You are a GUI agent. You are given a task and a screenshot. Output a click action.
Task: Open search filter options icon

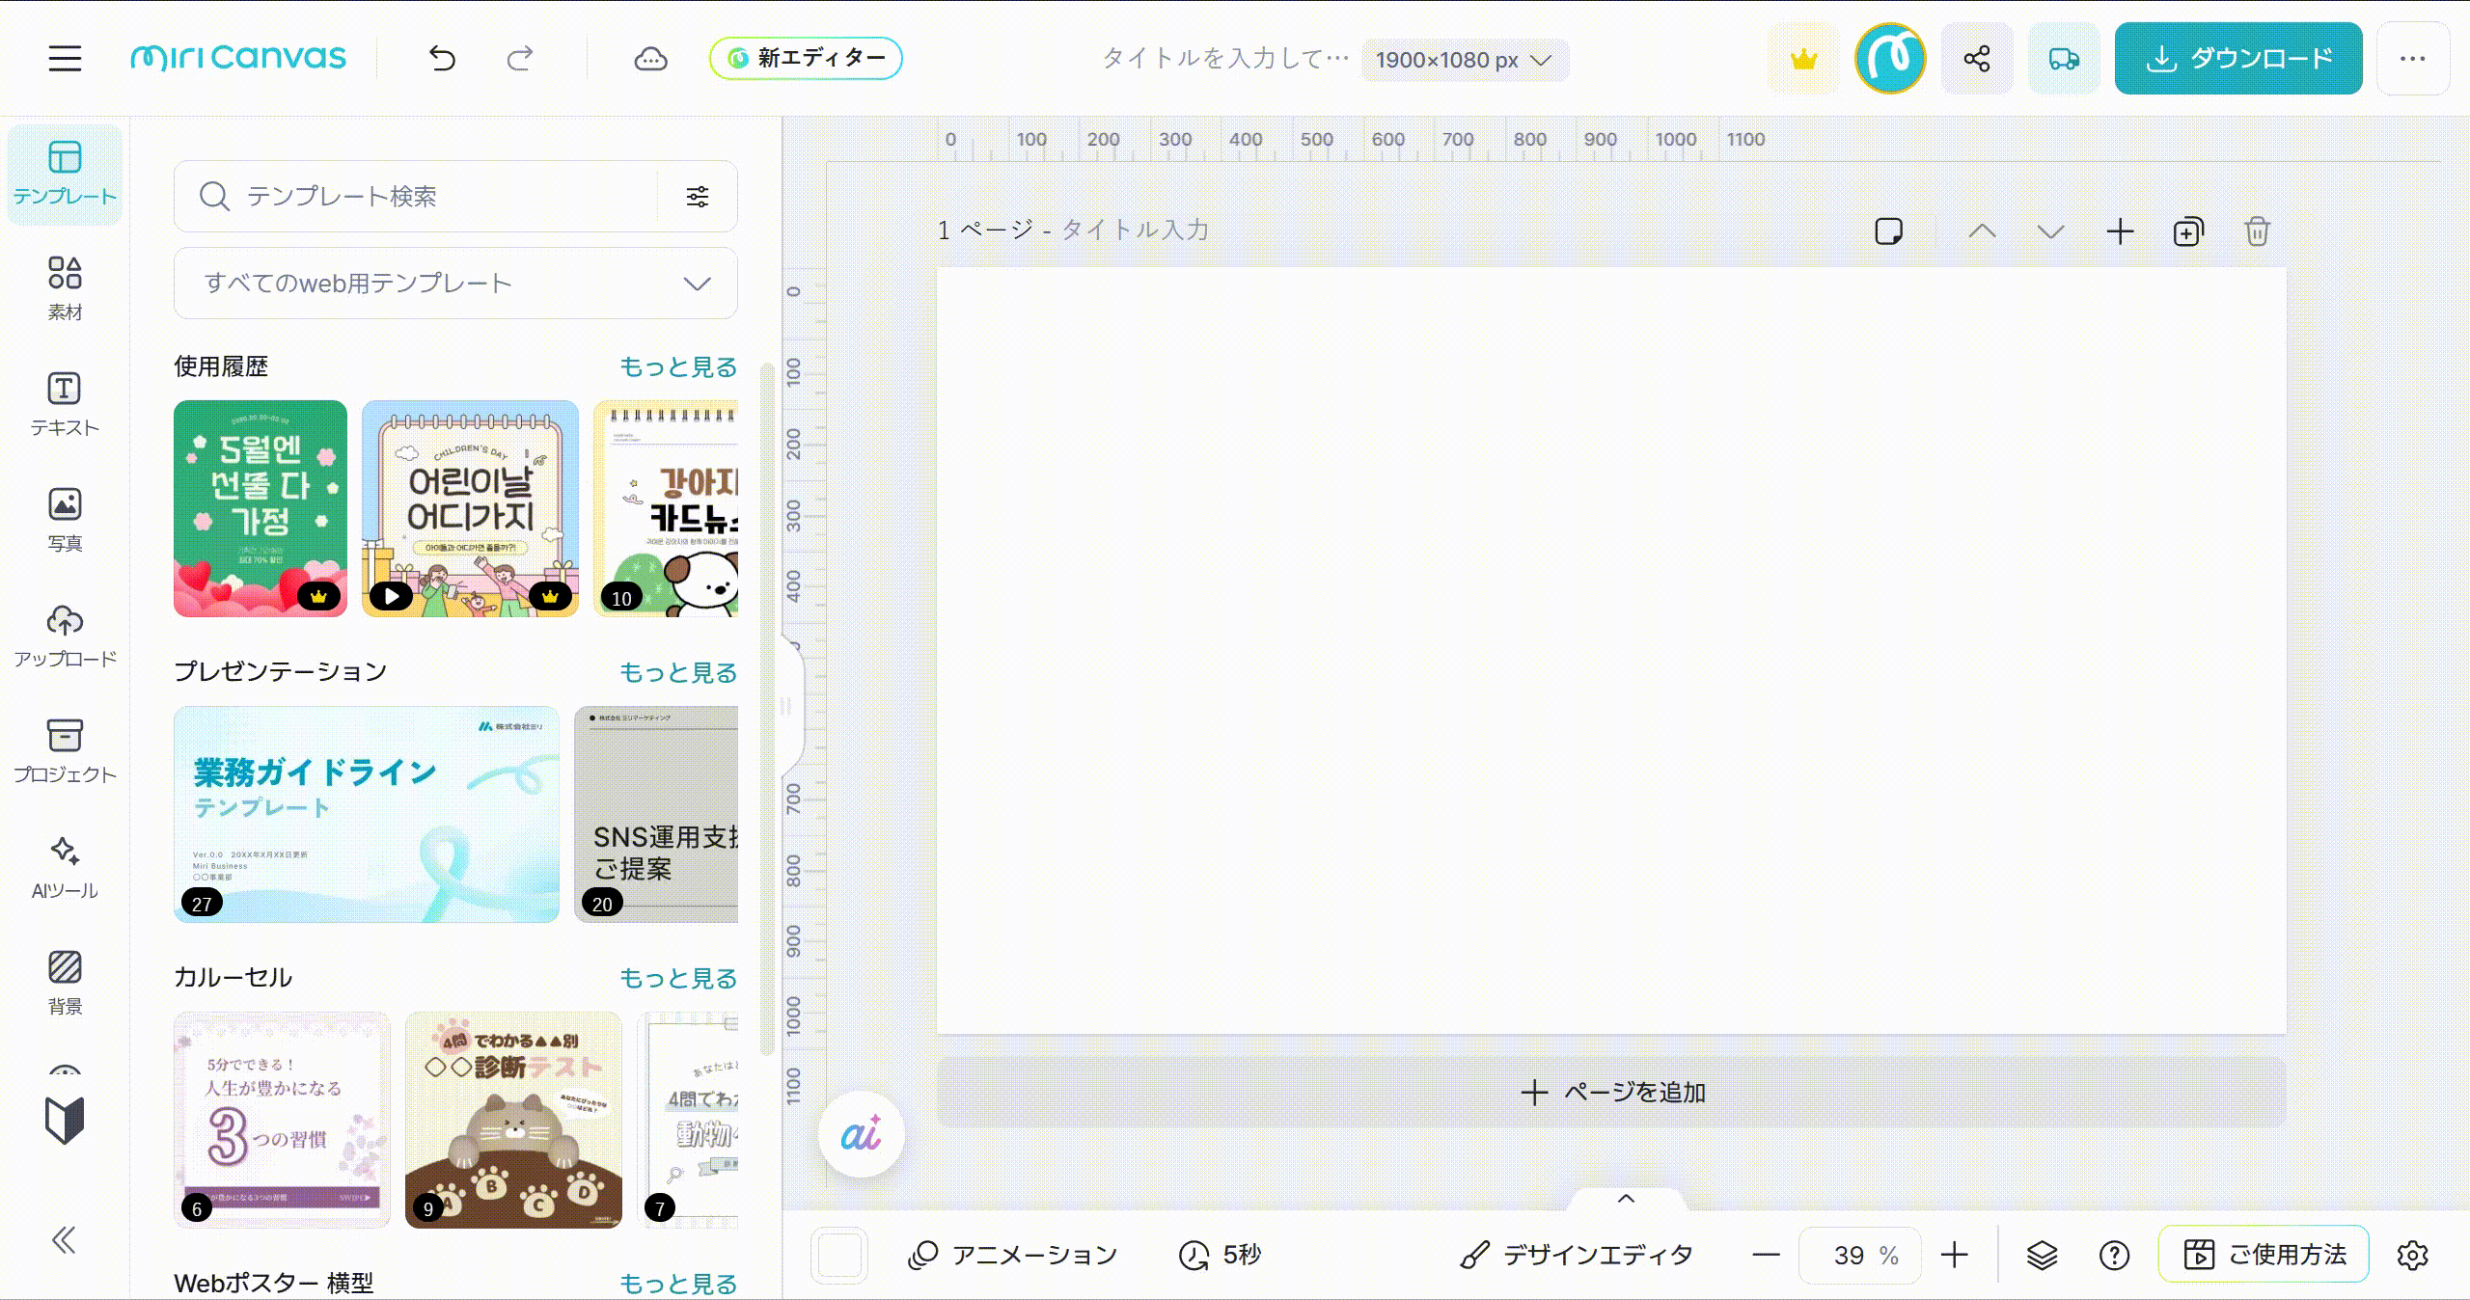click(697, 197)
